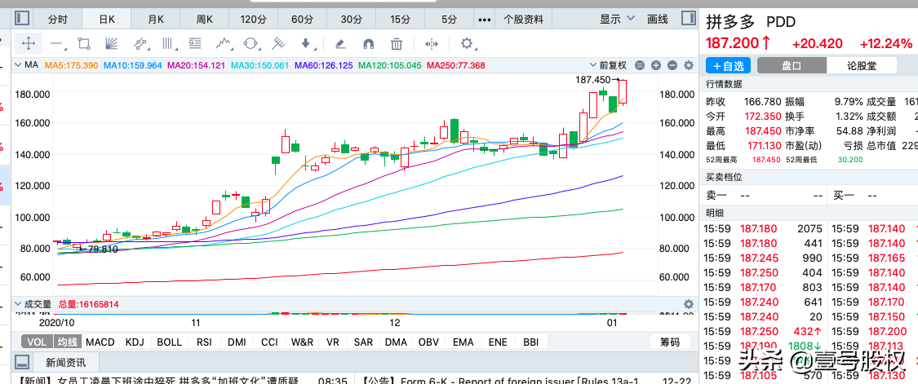Viewport: 918px width, 384px height.
Task: Collapse the 成交量 pane chevron
Action: pyautogui.click(x=18, y=304)
